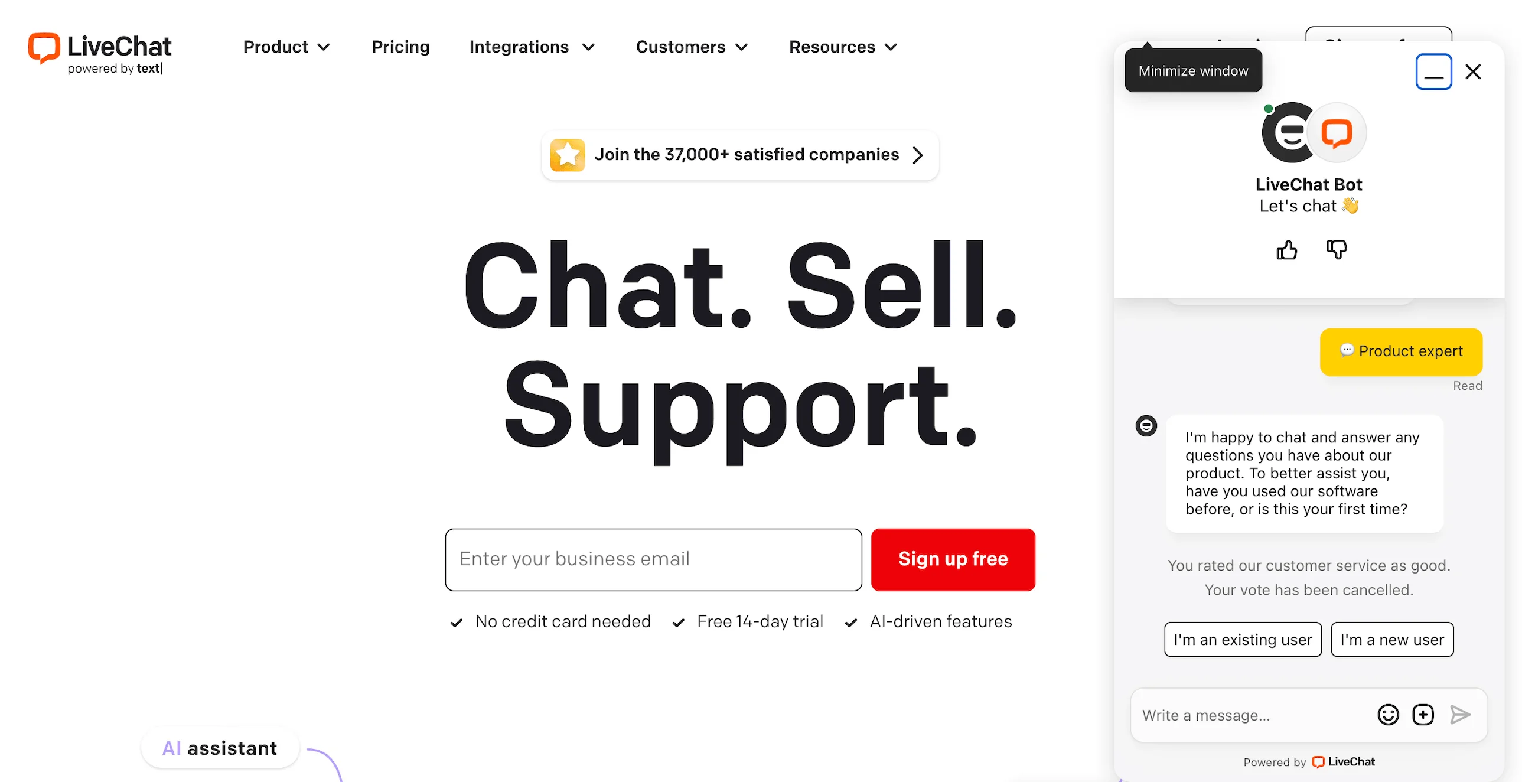Select 'I'm a new user' option
This screenshot has height=782, width=1522.
click(x=1391, y=640)
